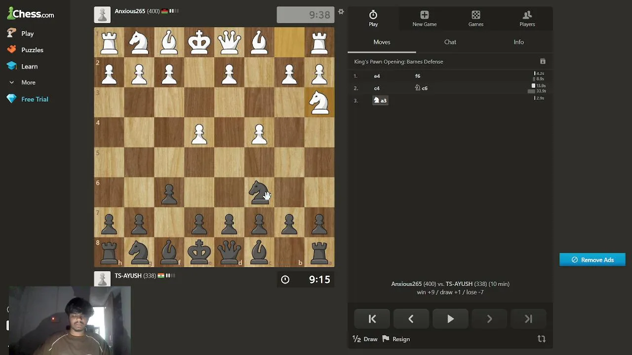Select the white queen on d1
The height and width of the screenshot is (355, 632).
(229, 42)
